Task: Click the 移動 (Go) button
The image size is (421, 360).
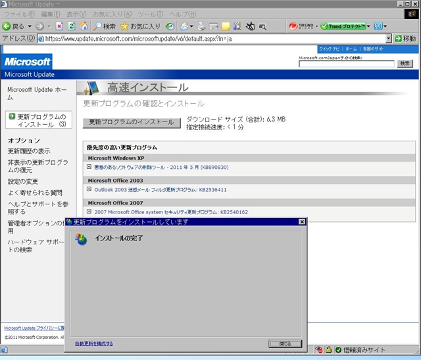Action: pos(405,39)
